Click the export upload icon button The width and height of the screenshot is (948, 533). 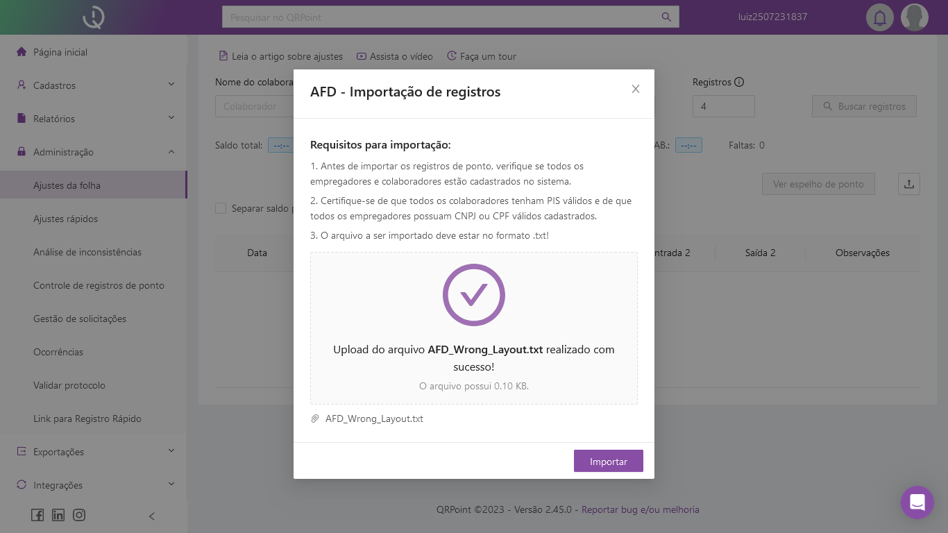pos(908,184)
